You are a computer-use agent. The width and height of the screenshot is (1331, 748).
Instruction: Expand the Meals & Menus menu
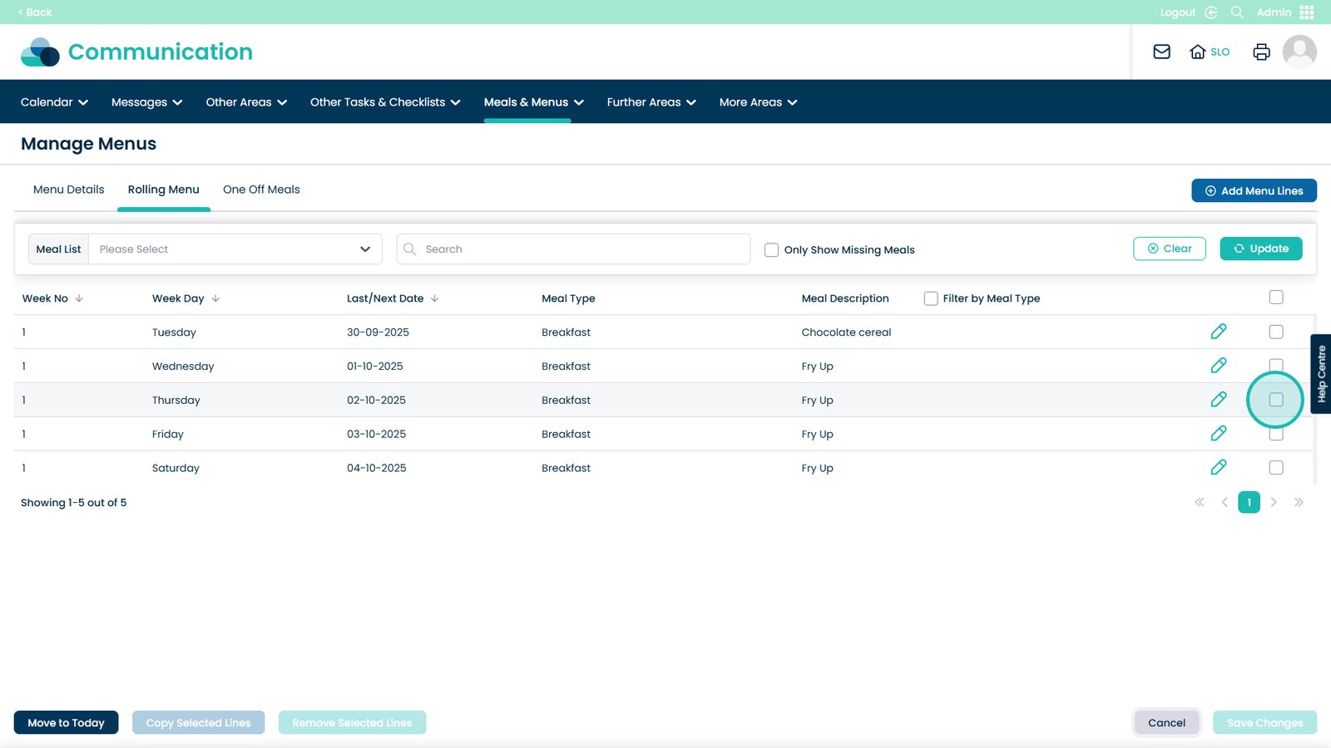click(x=533, y=102)
